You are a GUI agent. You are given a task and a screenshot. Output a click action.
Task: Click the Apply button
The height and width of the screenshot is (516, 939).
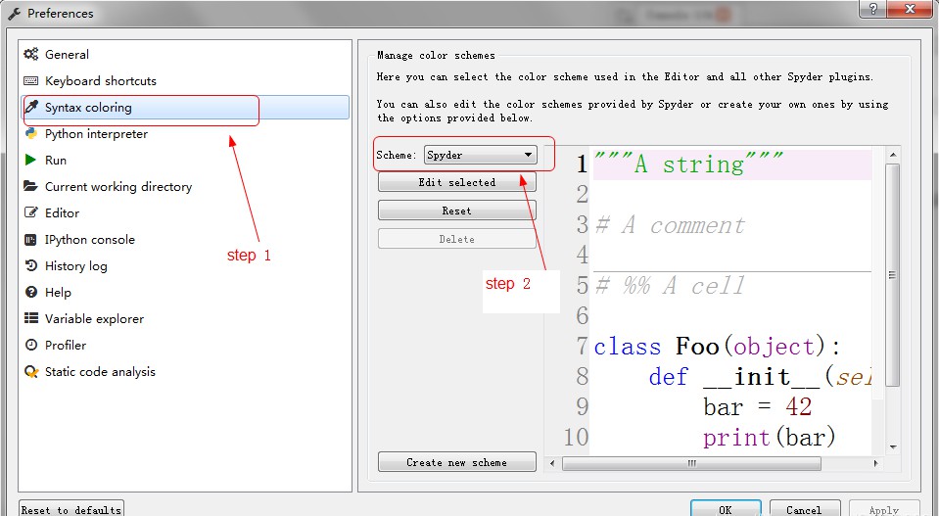click(x=884, y=509)
